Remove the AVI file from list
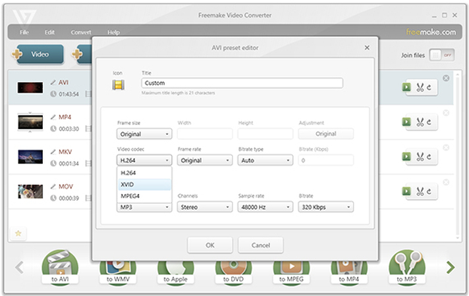 [x=446, y=78]
